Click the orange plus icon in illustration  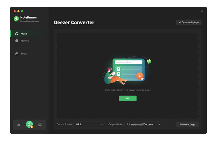[140, 76]
